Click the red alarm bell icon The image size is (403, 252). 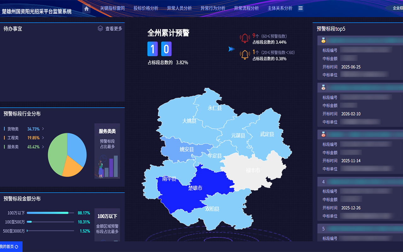[245, 38]
